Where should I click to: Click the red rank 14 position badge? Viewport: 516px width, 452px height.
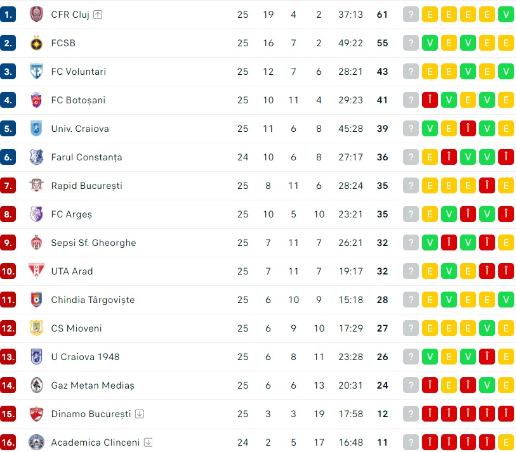[x=8, y=385]
